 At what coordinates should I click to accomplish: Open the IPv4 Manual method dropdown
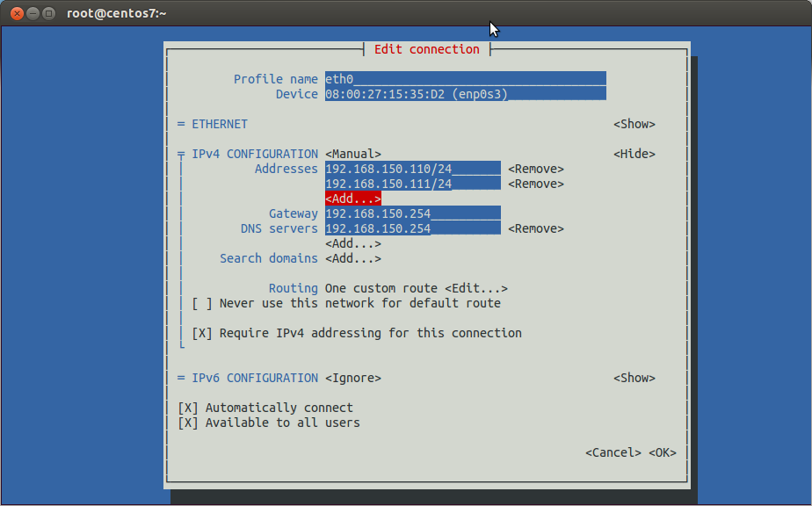tap(353, 154)
